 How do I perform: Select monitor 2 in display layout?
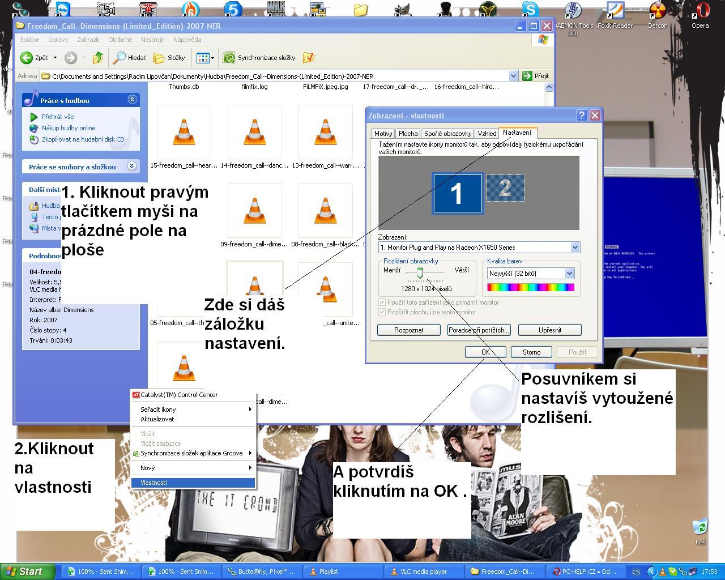[505, 188]
